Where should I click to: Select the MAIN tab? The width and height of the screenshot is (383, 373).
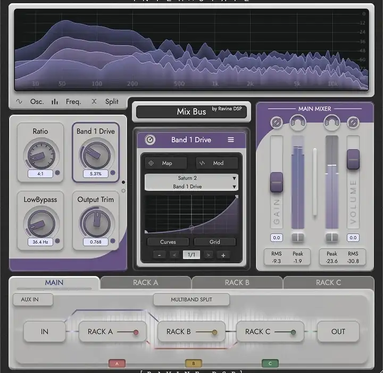pos(54,283)
